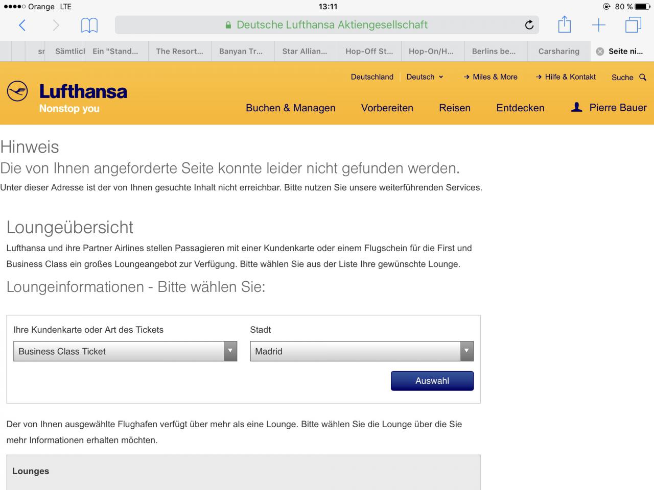Switch to the 'Carsharing' tab
654x490 pixels.
[x=559, y=51]
